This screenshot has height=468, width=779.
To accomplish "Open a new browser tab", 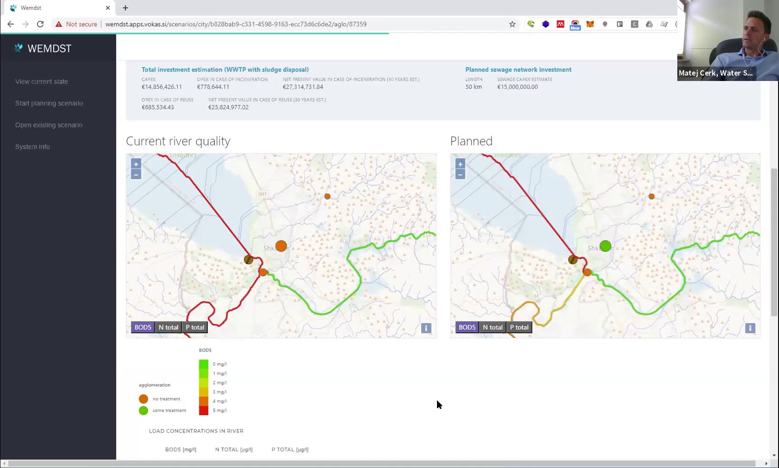I will tap(125, 8).
